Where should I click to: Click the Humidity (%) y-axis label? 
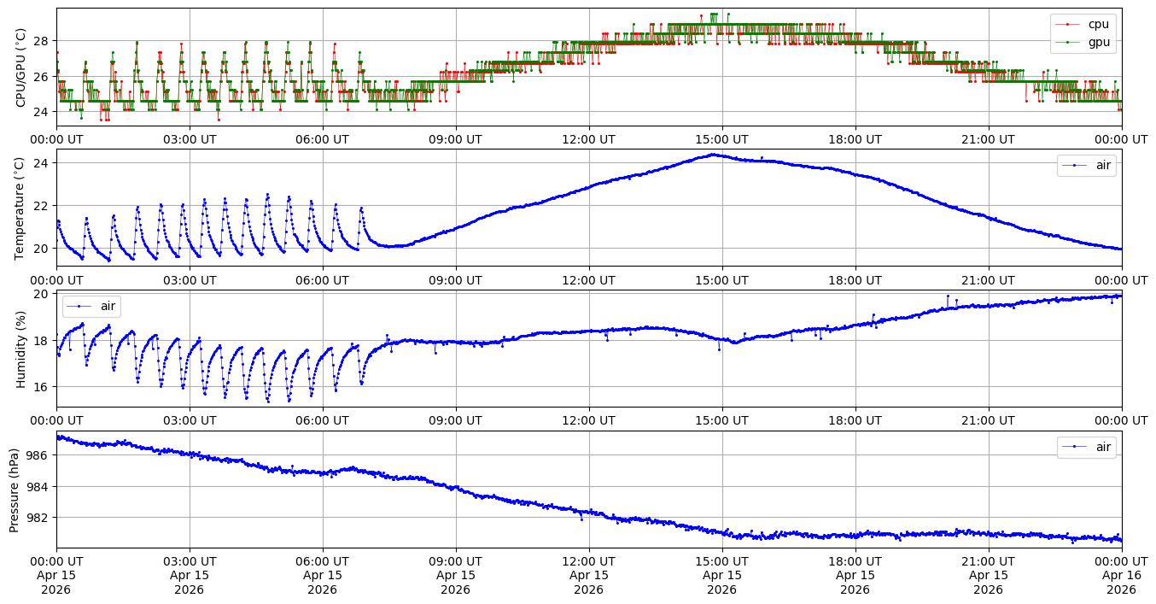[x=21, y=349]
